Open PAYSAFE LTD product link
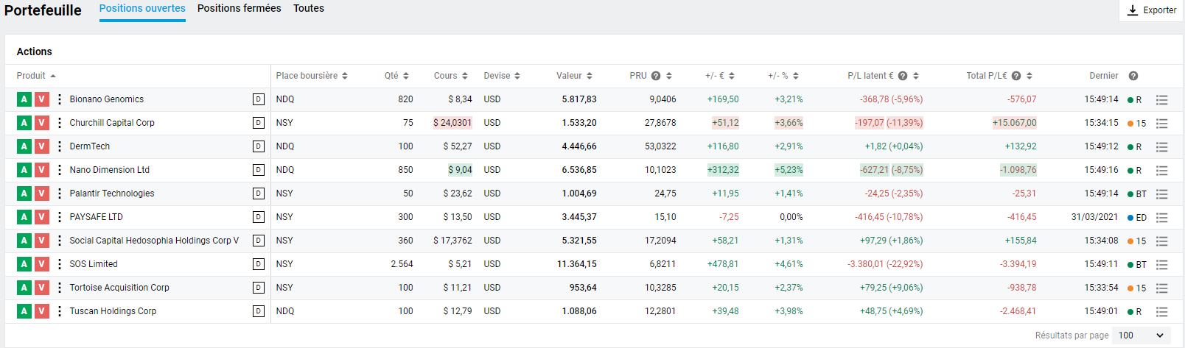The image size is (1185, 348). 96,217
